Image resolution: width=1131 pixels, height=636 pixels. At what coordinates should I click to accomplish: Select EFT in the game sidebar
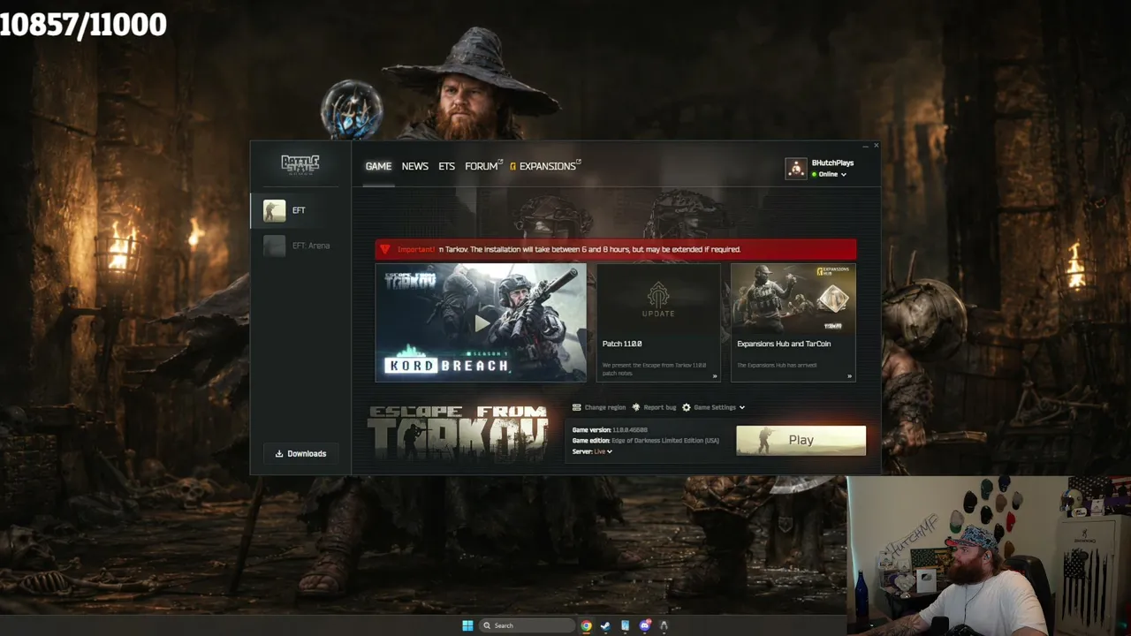[300, 210]
